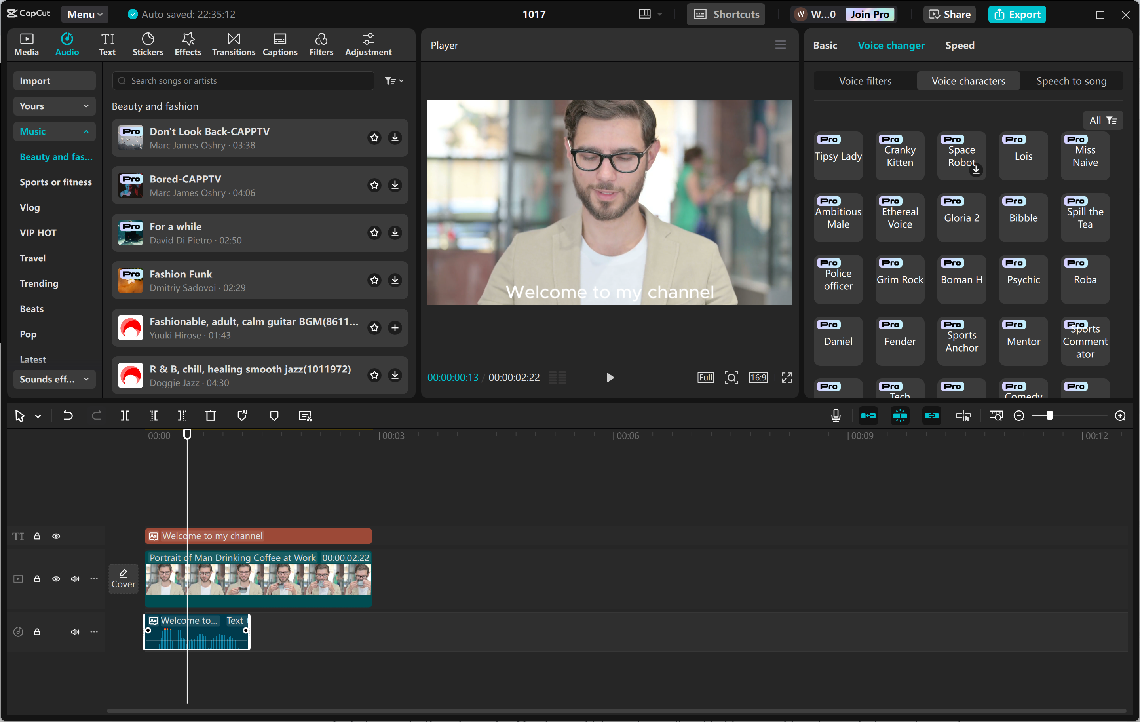The image size is (1140, 722).
Task: Click the Export button
Action: [x=1017, y=14]
